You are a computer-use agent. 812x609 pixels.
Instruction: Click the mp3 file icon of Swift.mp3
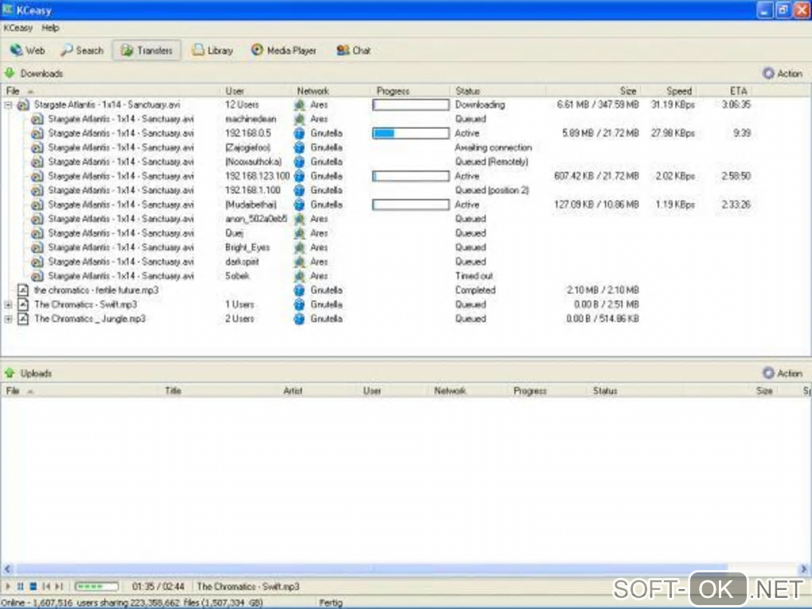pyautogui.click(x=23, y=304)
